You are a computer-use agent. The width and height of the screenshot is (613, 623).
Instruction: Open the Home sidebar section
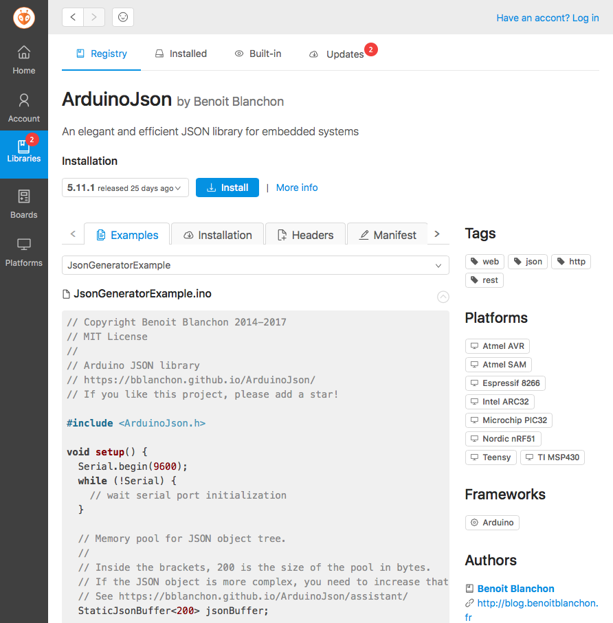[24, 60]
